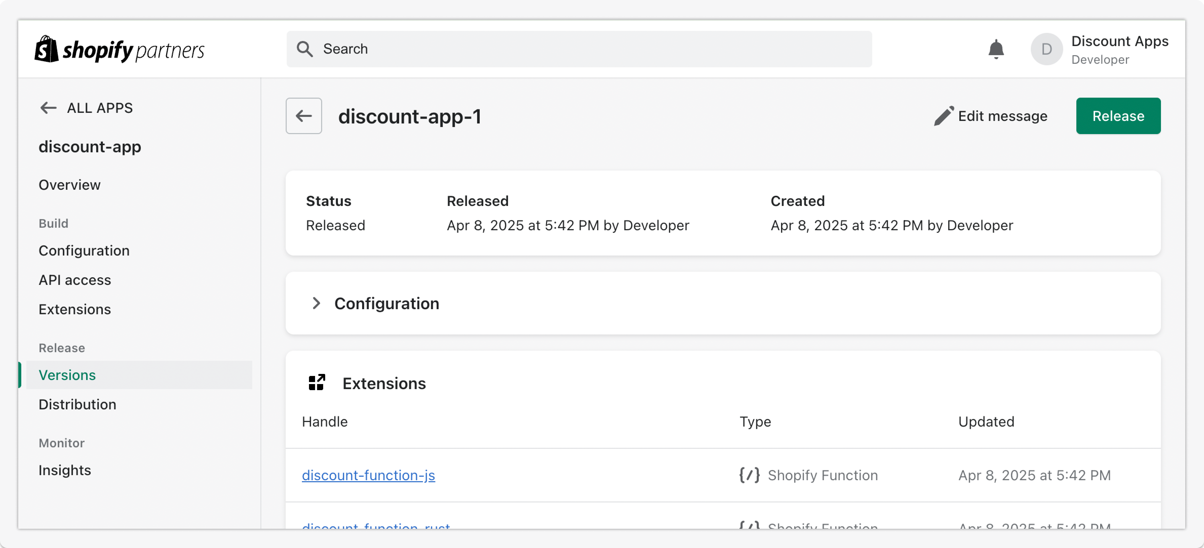Viewport: 1204px width, 548px height.
Task: Click into the Search field
Action: click(579, 49)
